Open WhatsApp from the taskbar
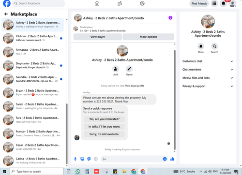Image resolution: width=242 pixels, height=175 pixels. click(78, 171)
